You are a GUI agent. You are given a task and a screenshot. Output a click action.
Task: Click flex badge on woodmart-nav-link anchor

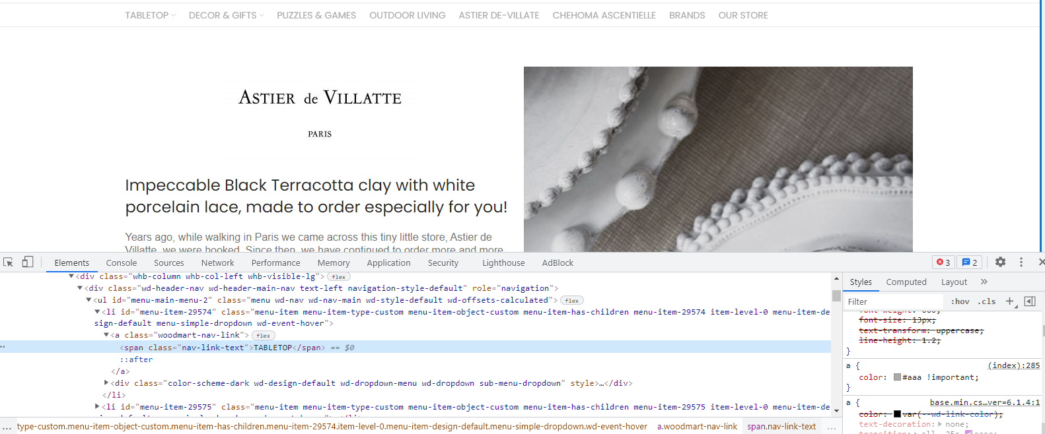coord(264,336)
